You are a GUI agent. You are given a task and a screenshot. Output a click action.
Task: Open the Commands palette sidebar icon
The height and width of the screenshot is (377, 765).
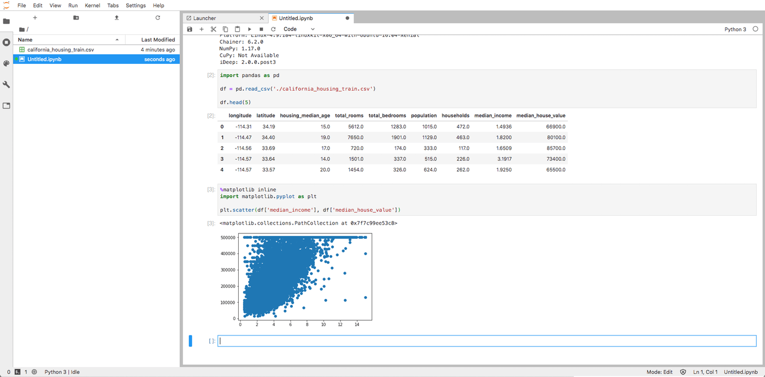(x=7, y=63)
